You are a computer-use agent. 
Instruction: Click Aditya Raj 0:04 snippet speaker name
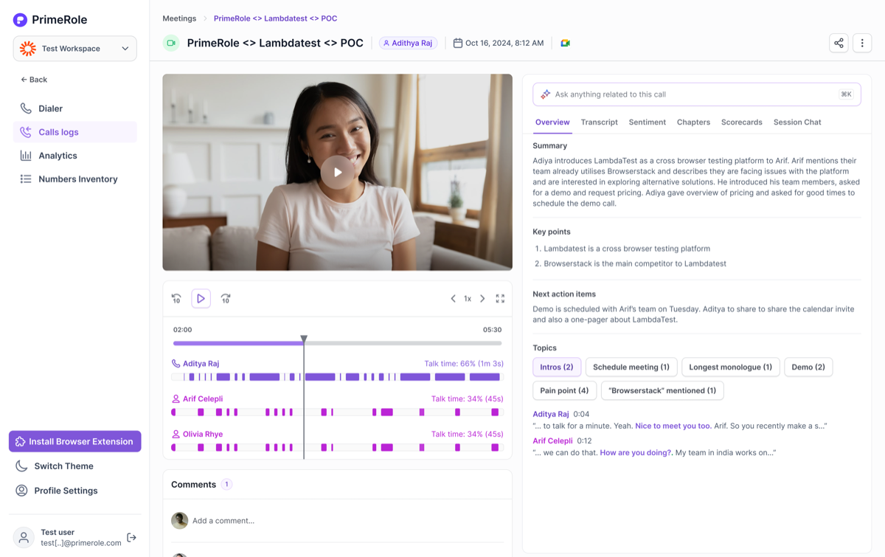click(551, 415)
